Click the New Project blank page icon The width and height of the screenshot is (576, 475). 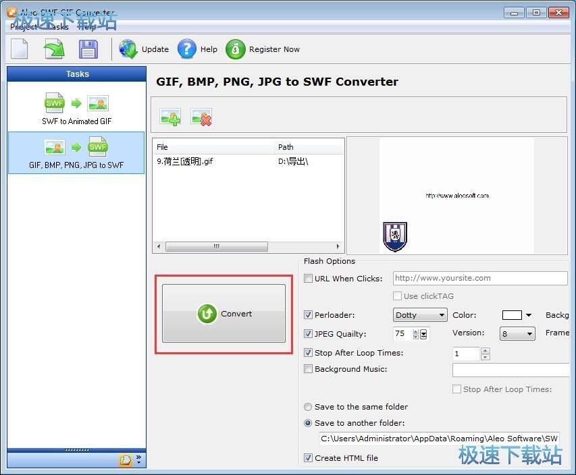click(x=20, y=49)
